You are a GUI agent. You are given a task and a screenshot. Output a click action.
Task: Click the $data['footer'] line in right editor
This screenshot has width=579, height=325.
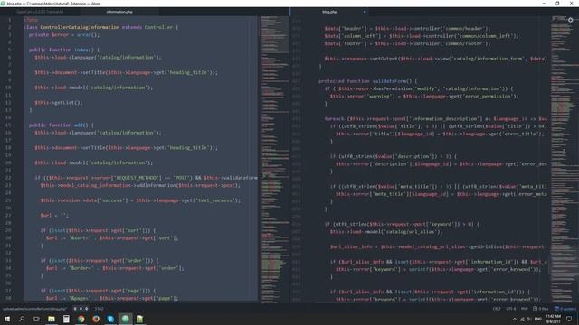coord(407,43)
